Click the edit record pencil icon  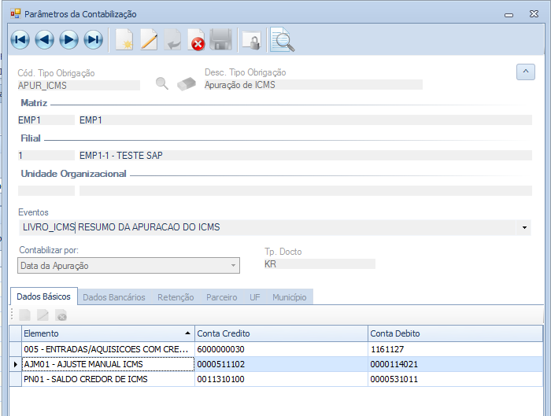pos(148,40)
